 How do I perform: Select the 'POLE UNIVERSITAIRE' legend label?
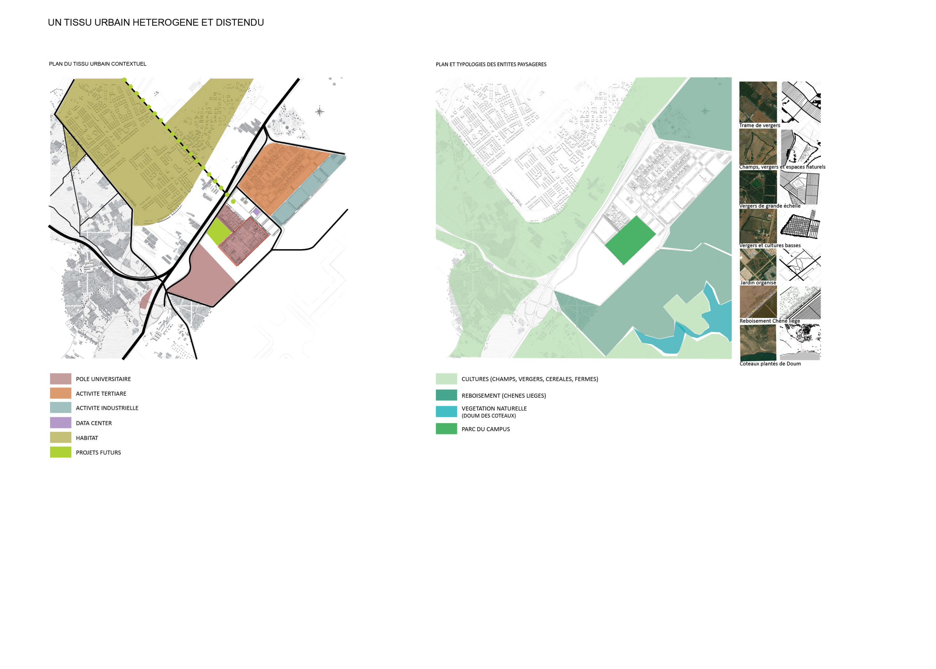click(x=103, y=379)
